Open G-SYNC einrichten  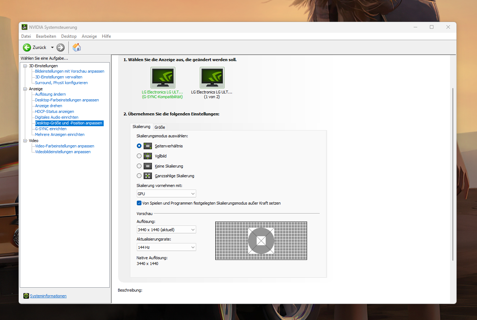pos(51,129)
